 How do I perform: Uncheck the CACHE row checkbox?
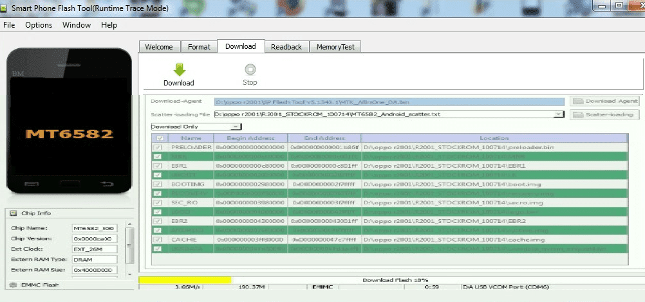(158, 240)
